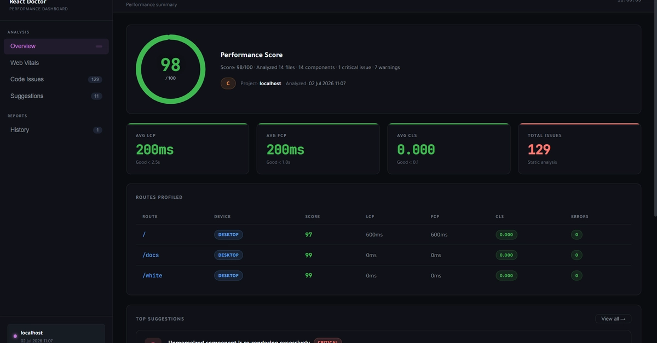657x343 pixels.
Task: Click the circular 98 performance score gauge
Action: click(x=171, y=69)
